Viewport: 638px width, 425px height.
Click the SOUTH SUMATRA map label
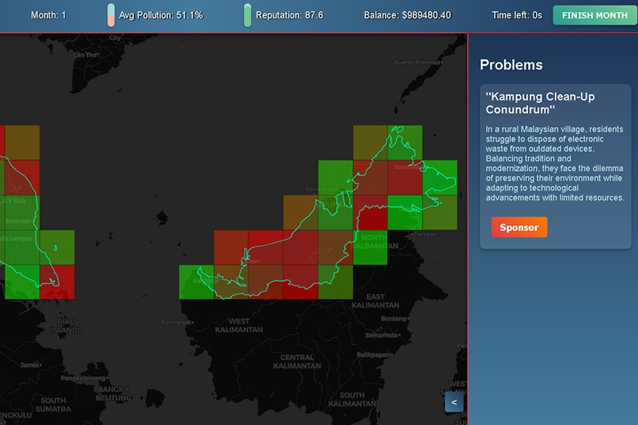(x=53, y=404)
